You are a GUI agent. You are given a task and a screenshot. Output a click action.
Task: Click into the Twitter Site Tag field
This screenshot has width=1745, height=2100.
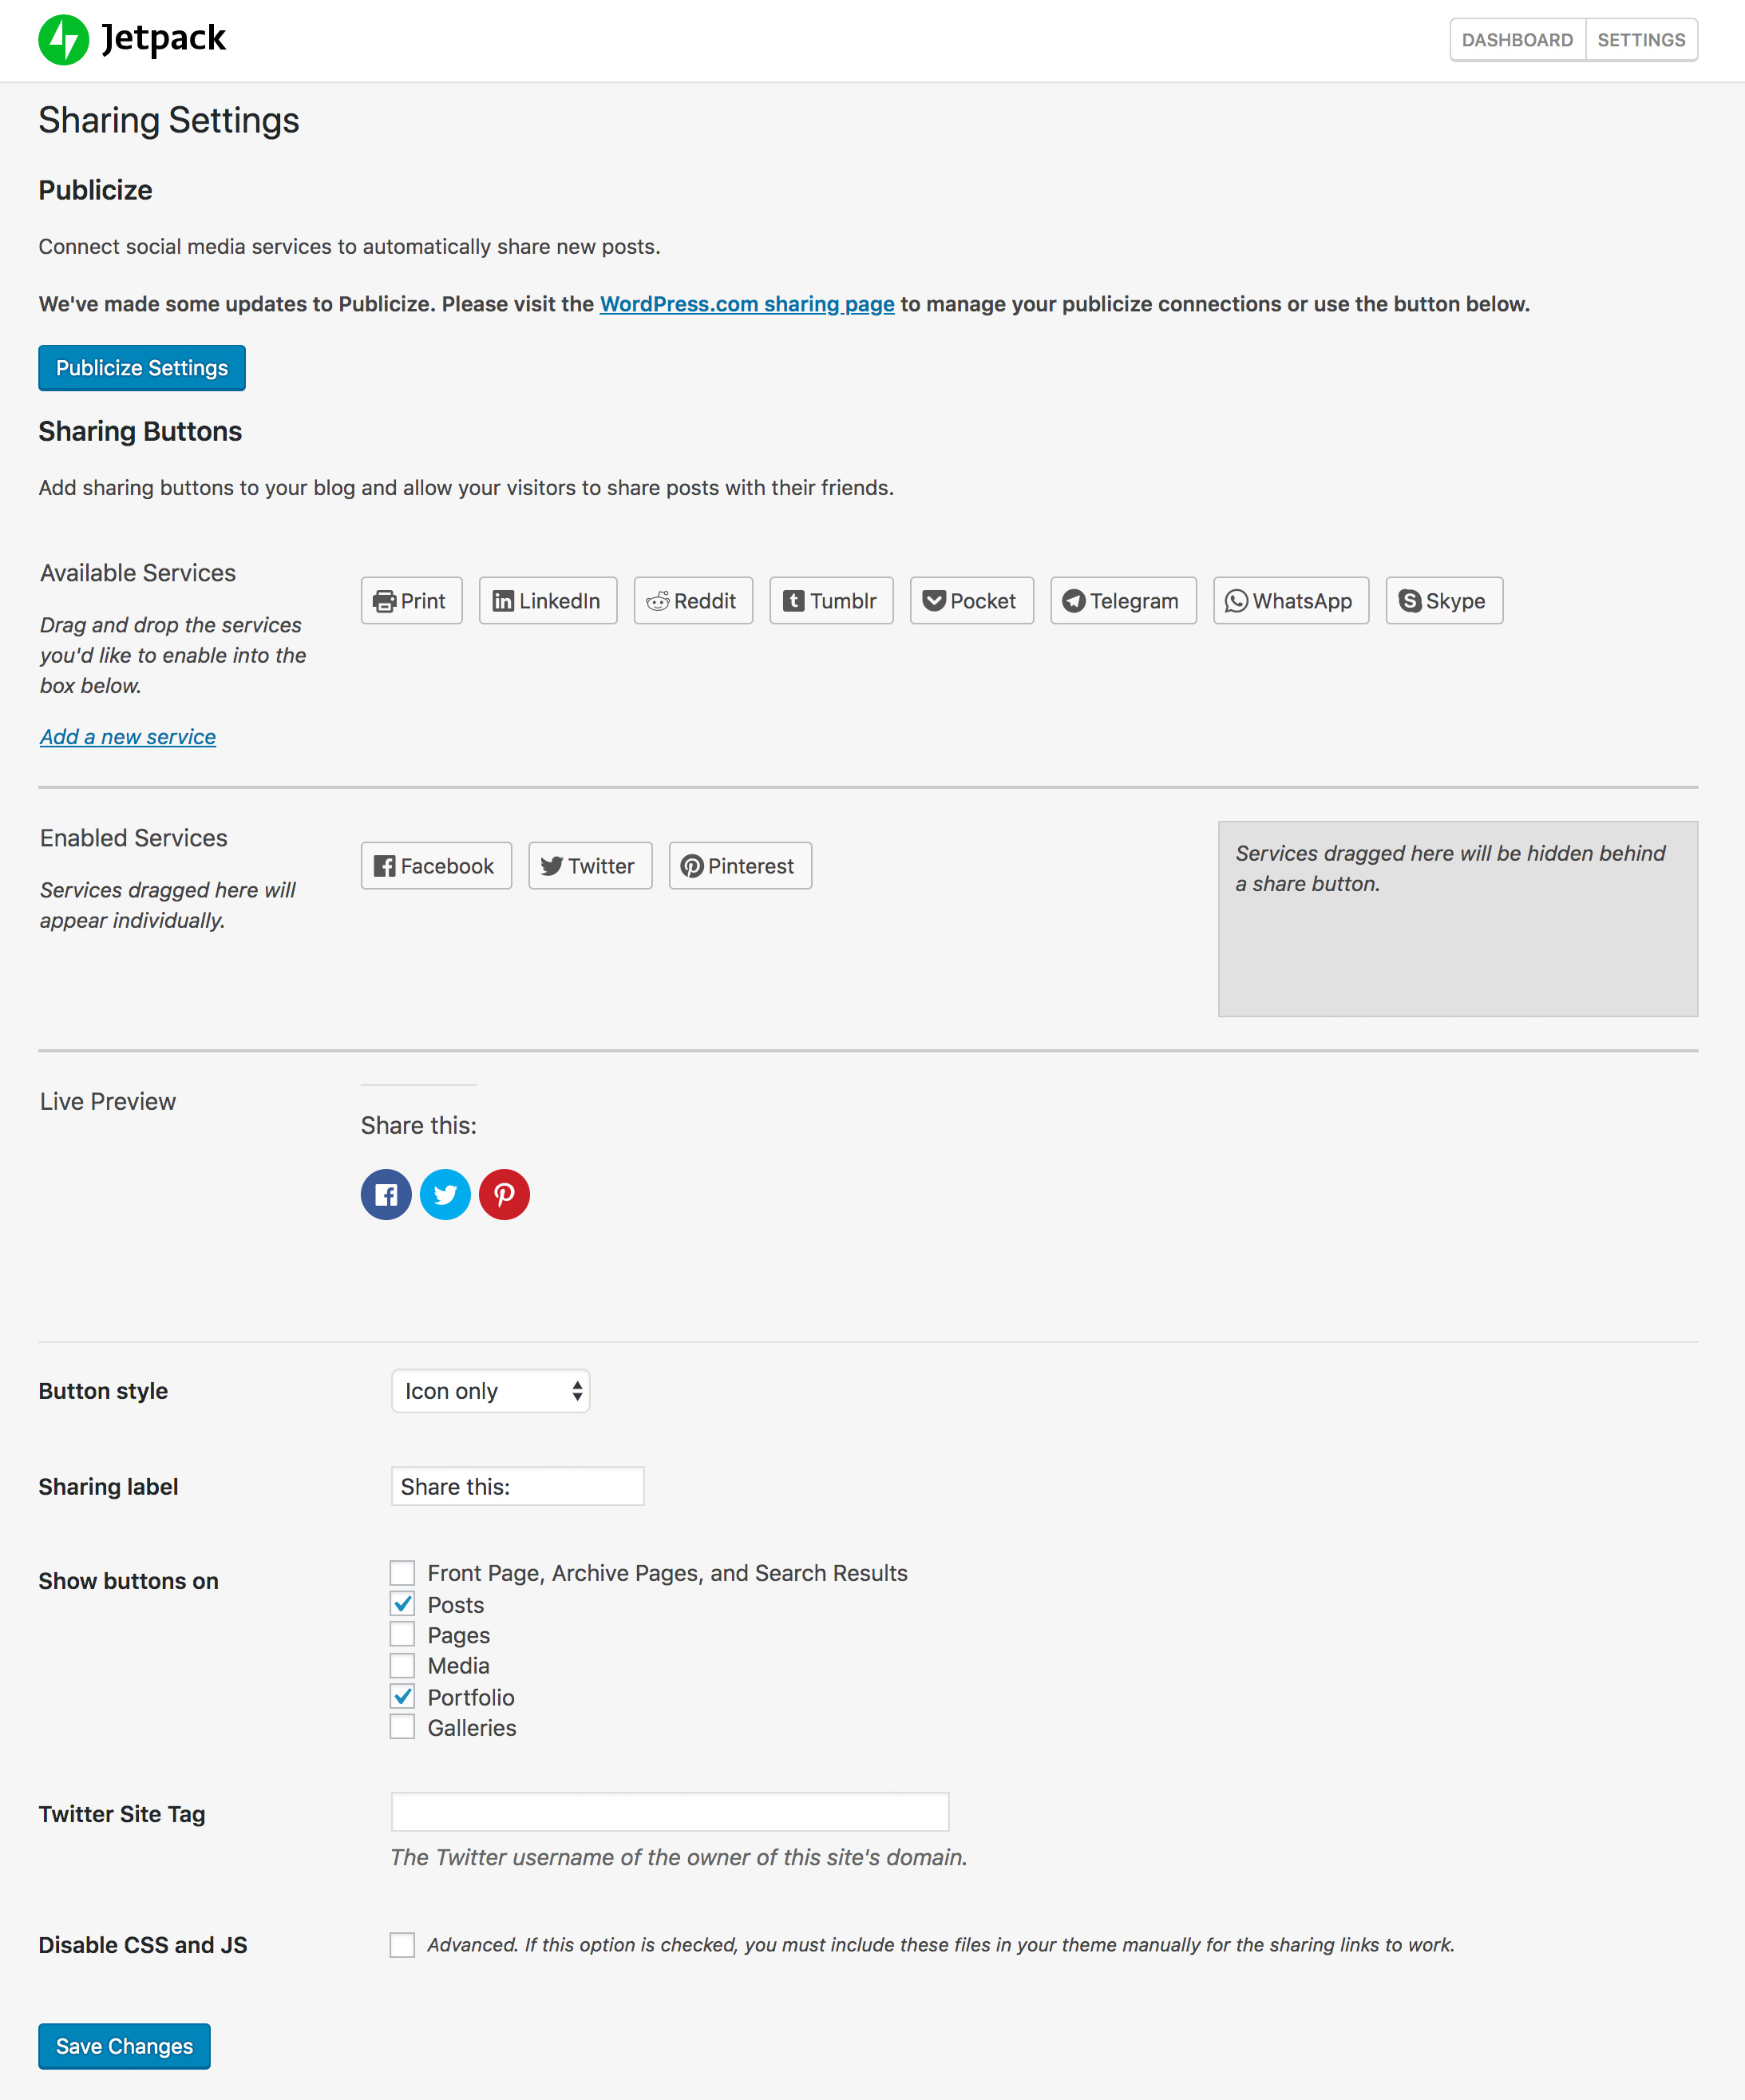click(670, 1812)
